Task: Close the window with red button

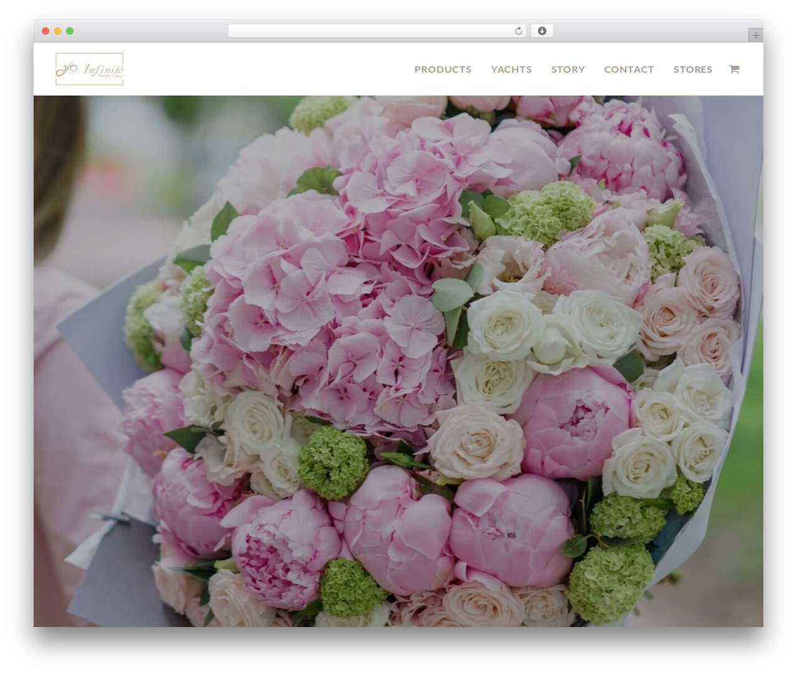Action: (x=45, y=31)
